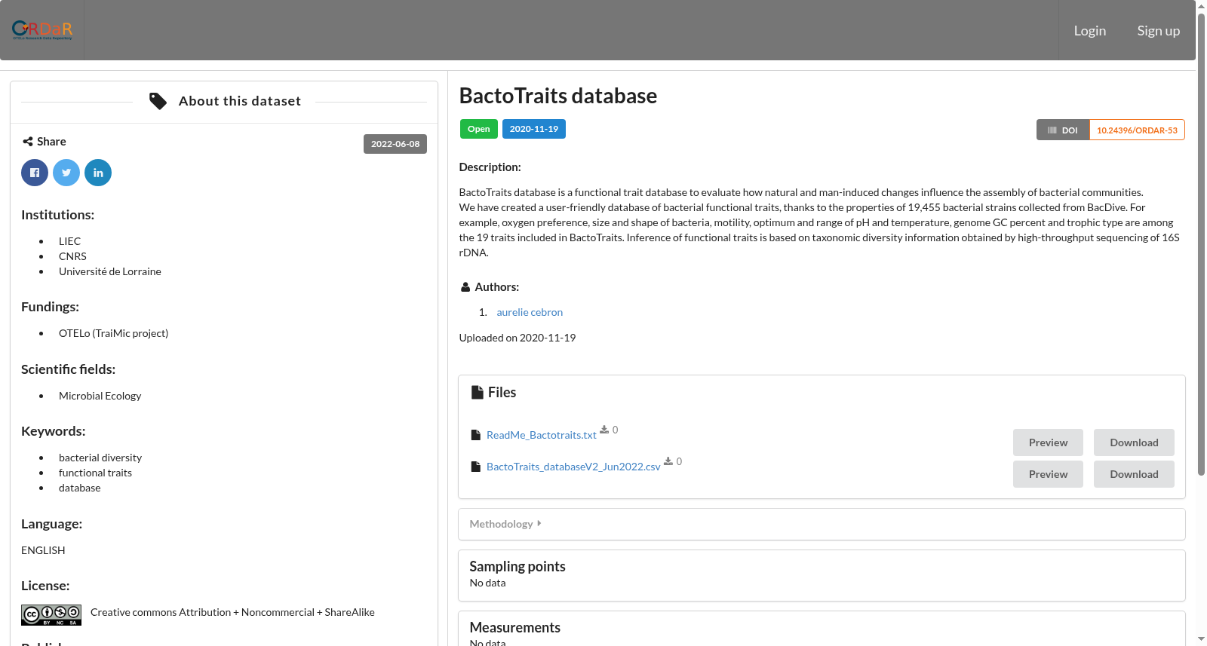Click the Creative Commons BY-NC-SA license badge
Screen dimensions: 1207x646
coord(51,614)
